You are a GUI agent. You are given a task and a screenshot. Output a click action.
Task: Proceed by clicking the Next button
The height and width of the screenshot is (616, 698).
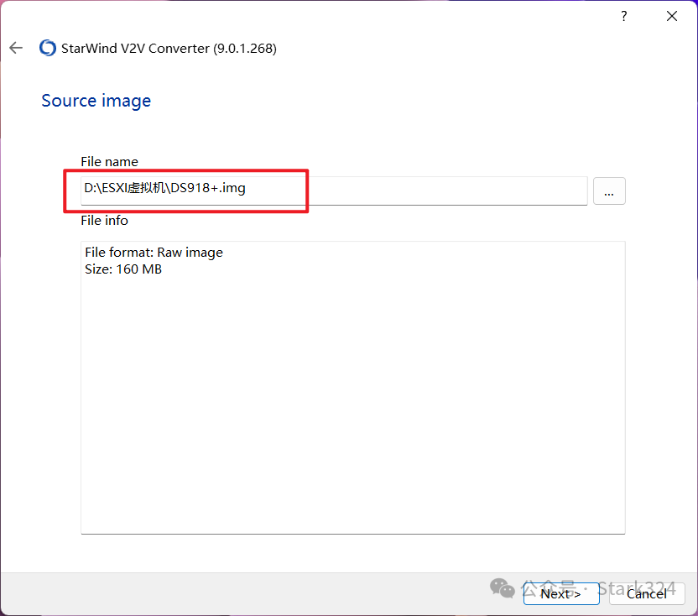pos(561,593)
